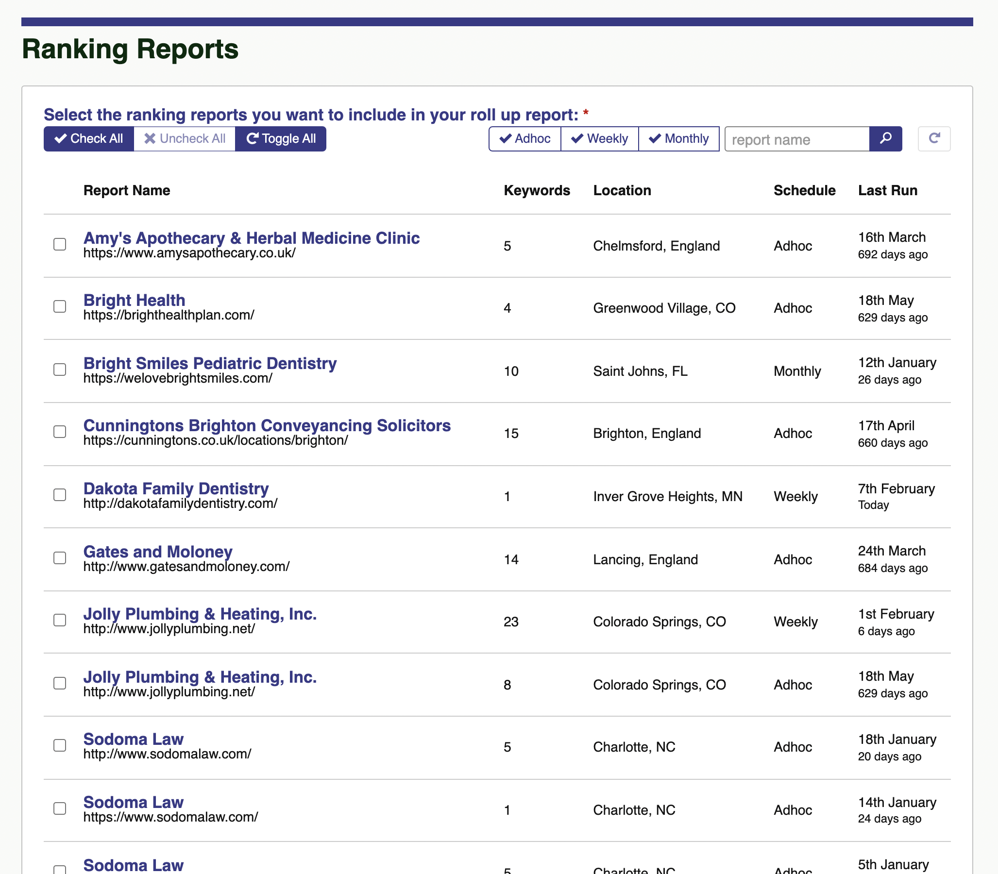This screenshot has width=998, height=874.
Task: Open the Dakota Family Dentistry report
Action: click(176, 488)
